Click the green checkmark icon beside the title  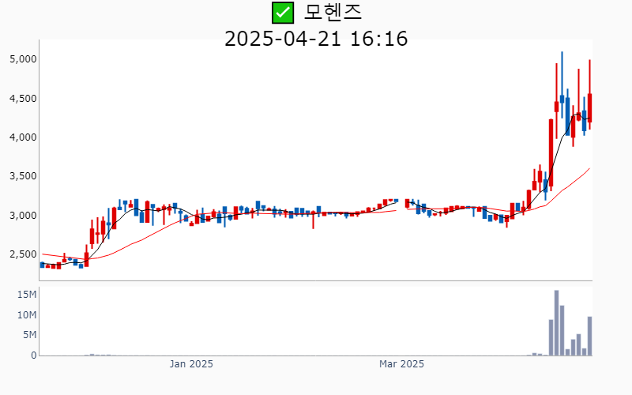pos(283,13)
